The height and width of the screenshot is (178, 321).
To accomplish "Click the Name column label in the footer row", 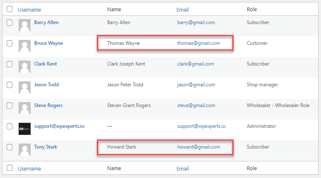I will coord(114,168).
